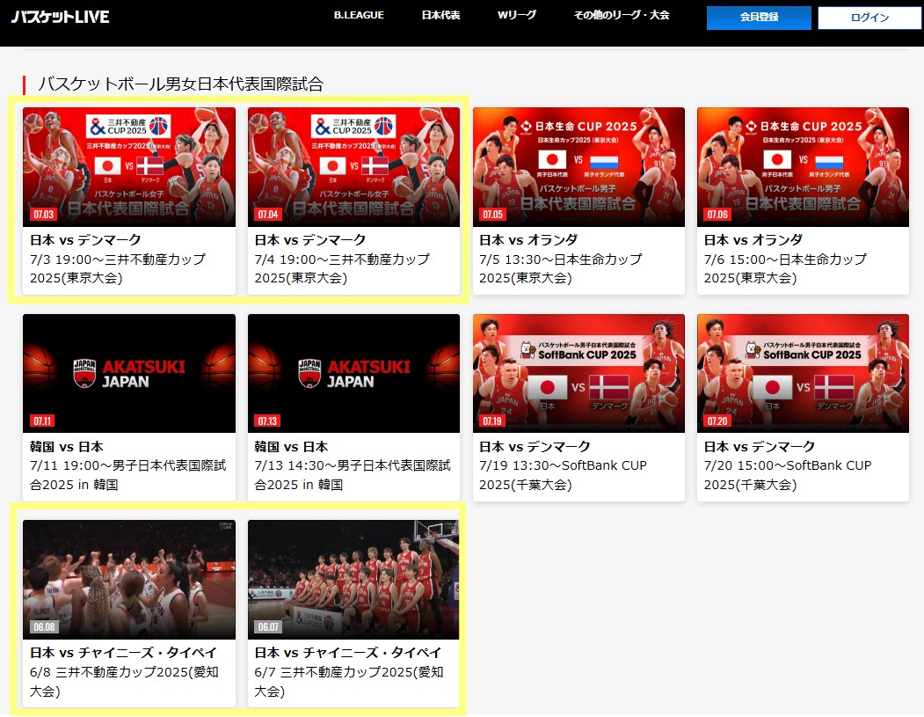Click 7/20 15:00〜SoftBank CUP description
Image resolution: width=924 pixels, height=717 pixels.
click(788, 475)
